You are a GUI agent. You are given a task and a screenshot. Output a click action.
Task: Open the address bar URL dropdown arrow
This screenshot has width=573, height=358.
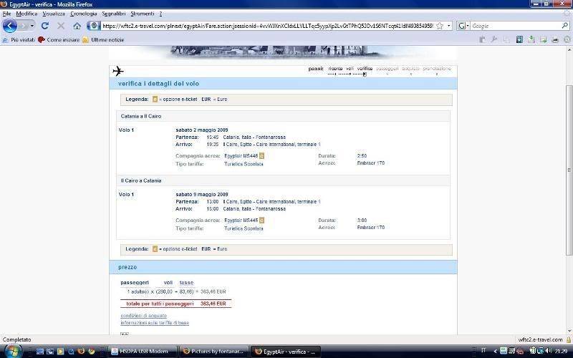pos(449,26)
